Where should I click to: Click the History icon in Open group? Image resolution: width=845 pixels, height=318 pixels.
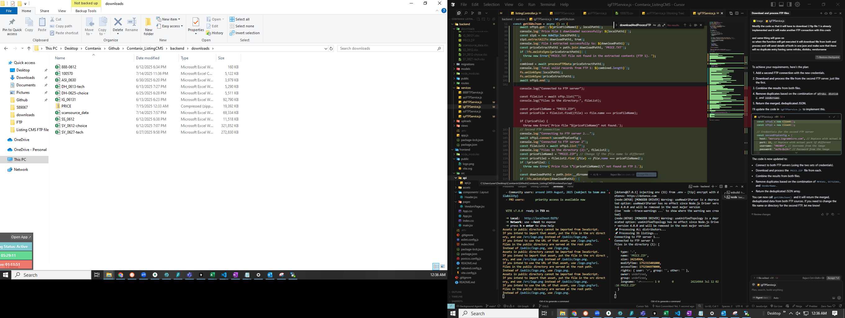pos(215,33)
